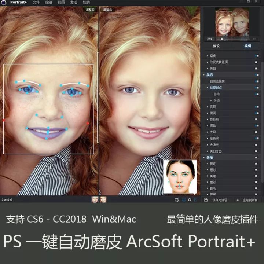Click the 保存为预设 button

[219, 200]
